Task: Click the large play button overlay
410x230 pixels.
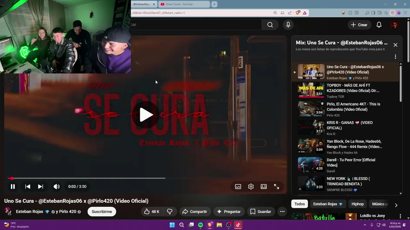Action: click(x=146, y=115)
